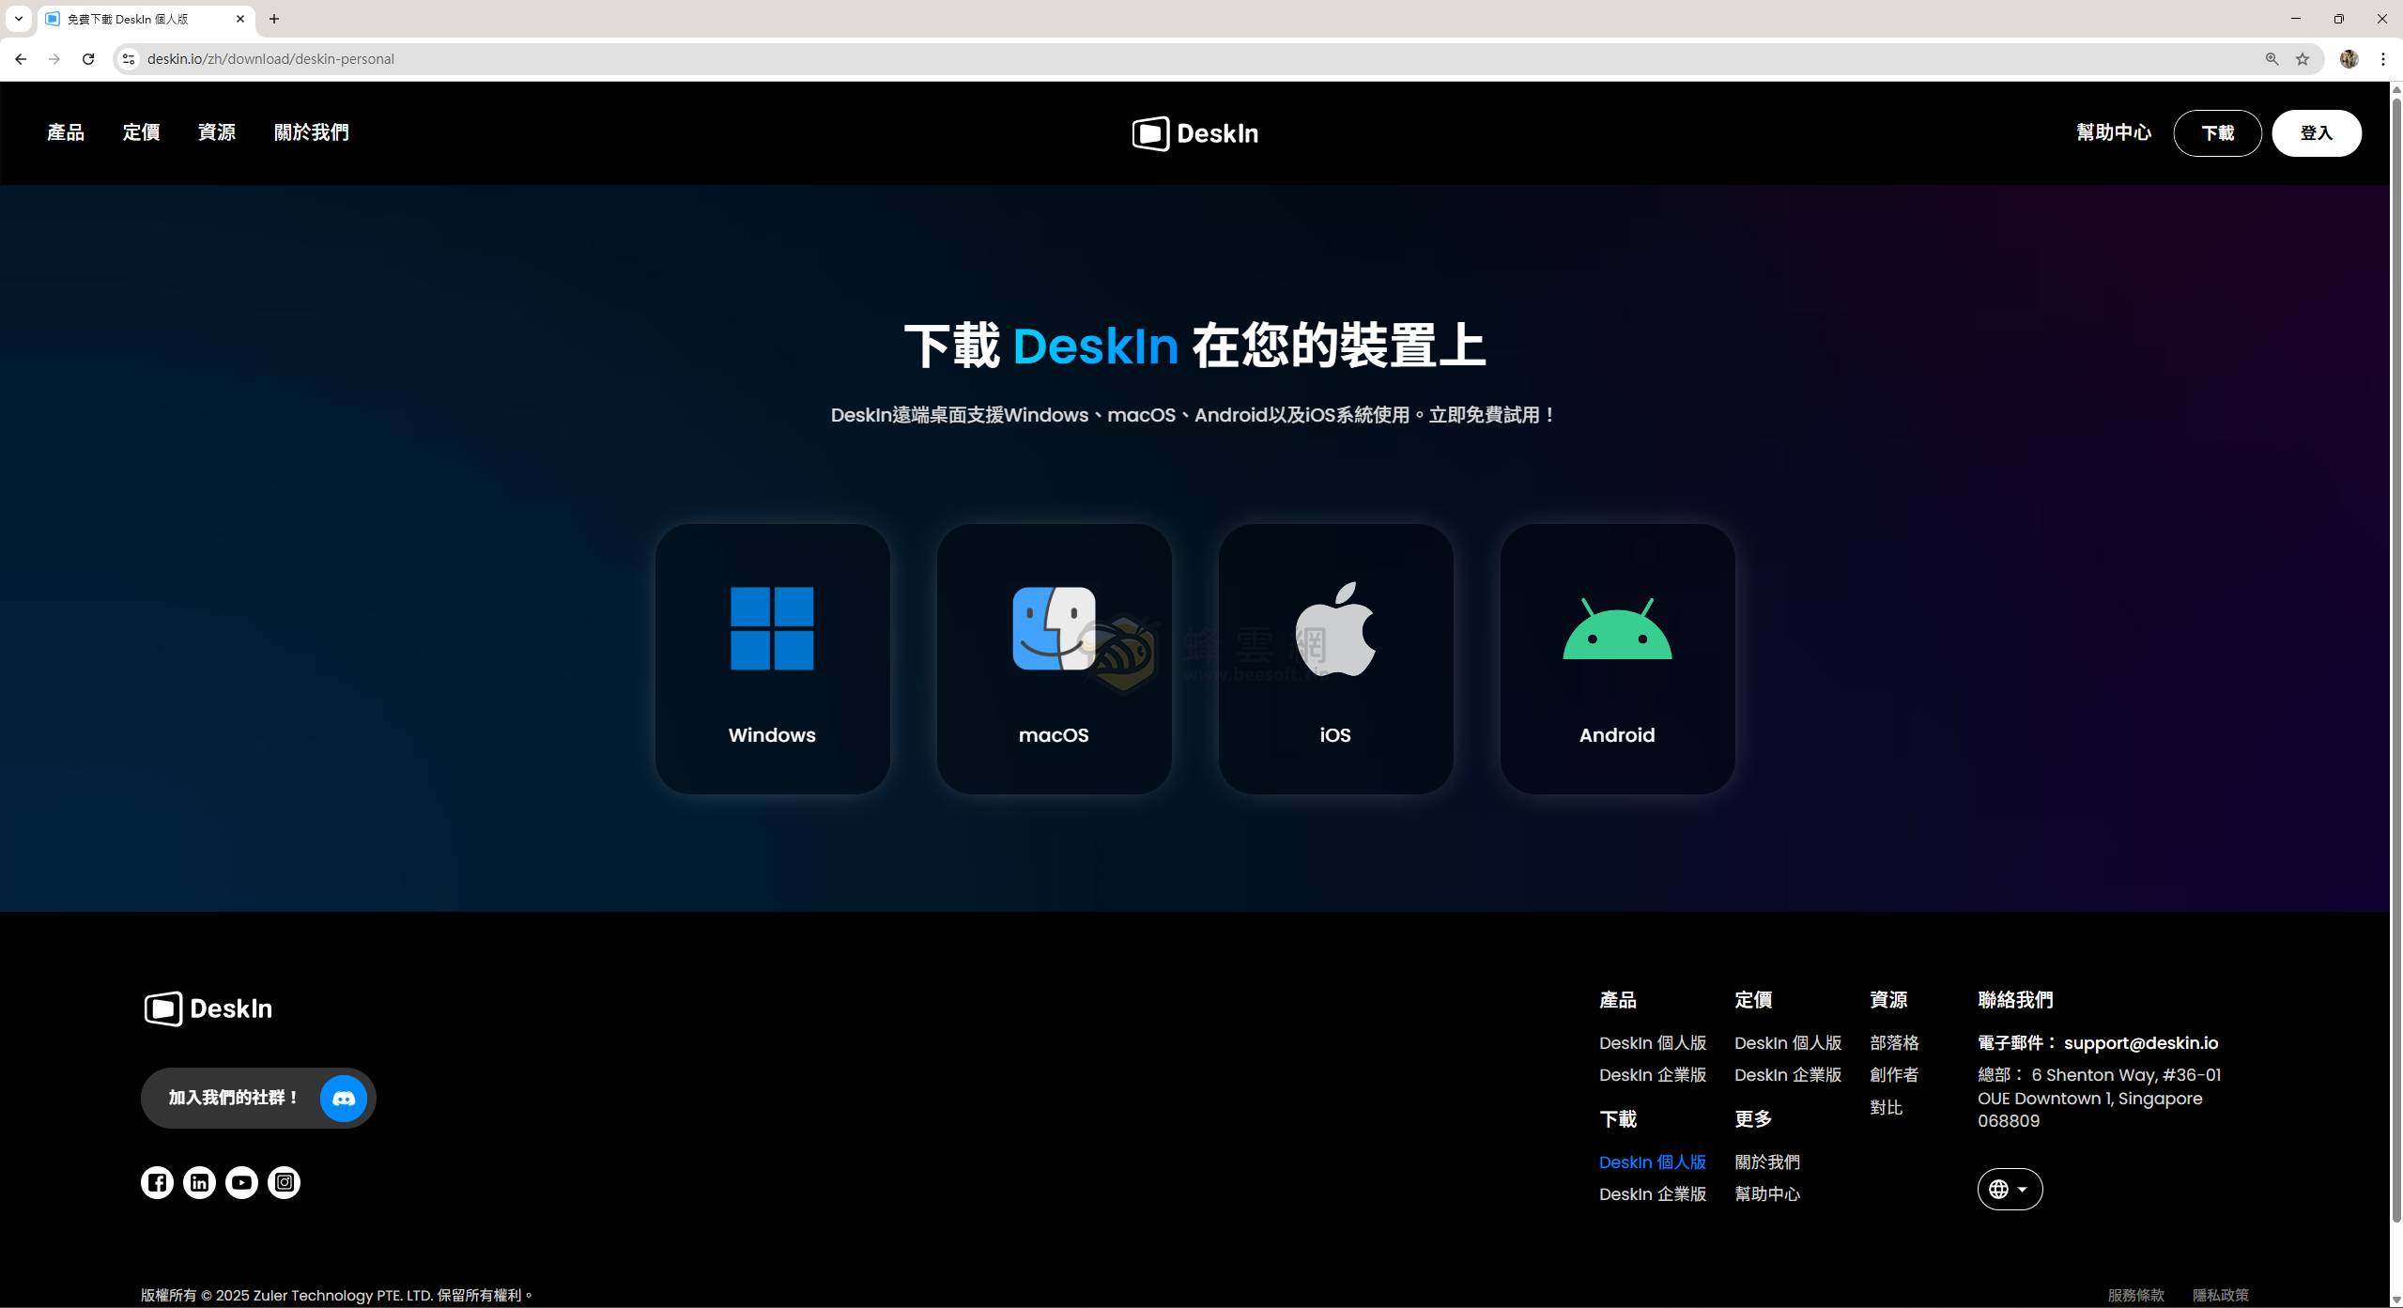Click the green Android robot icon
The width and height of the screenshot is (2403, 1308).
click(x=1617, y=628)
